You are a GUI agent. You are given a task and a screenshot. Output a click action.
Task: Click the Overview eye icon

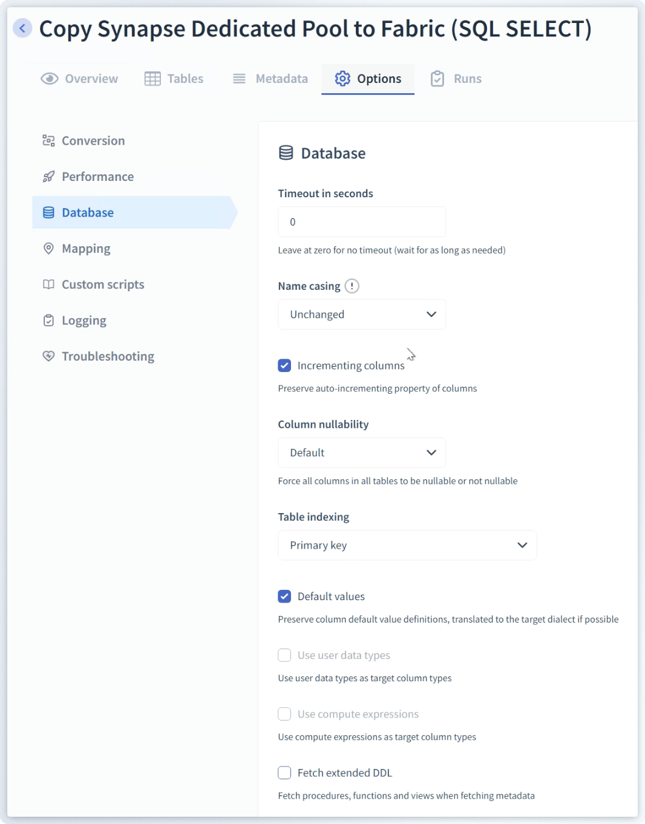(50, 79)
